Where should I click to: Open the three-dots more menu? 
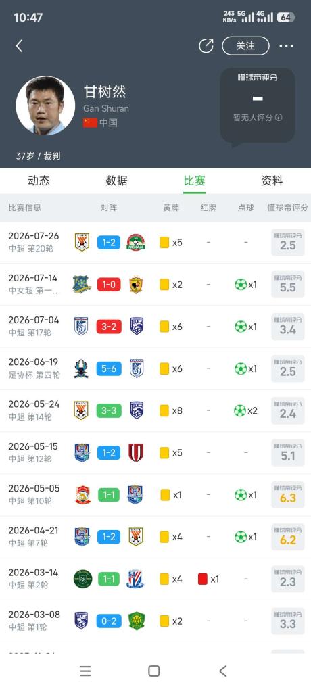(287, 46)
